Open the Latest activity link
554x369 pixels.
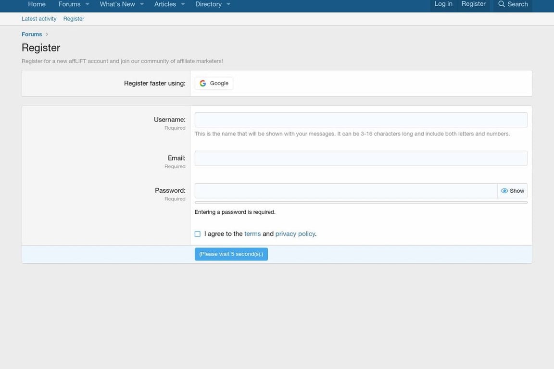coord(38,19)
